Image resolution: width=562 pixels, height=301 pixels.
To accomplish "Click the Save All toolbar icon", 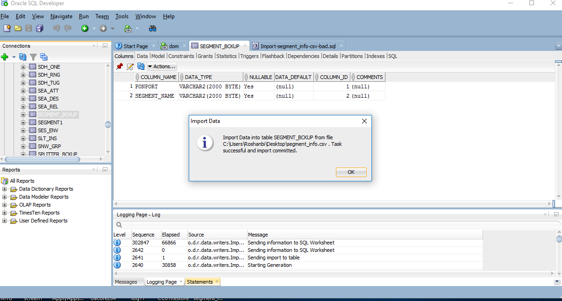I will point(40,29).
